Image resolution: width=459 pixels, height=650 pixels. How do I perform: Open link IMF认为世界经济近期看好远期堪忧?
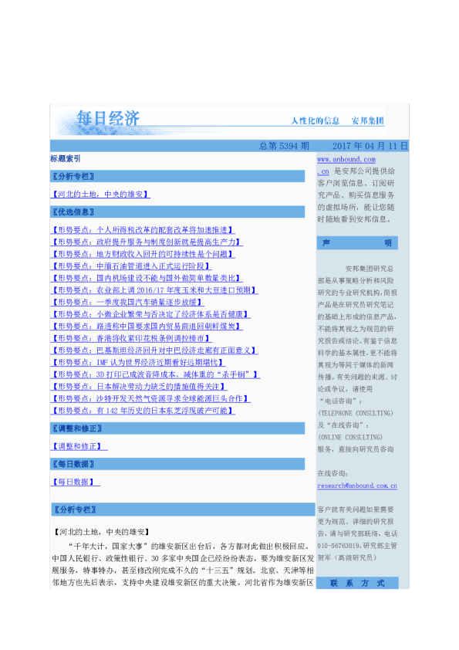[x=138, y=362]
